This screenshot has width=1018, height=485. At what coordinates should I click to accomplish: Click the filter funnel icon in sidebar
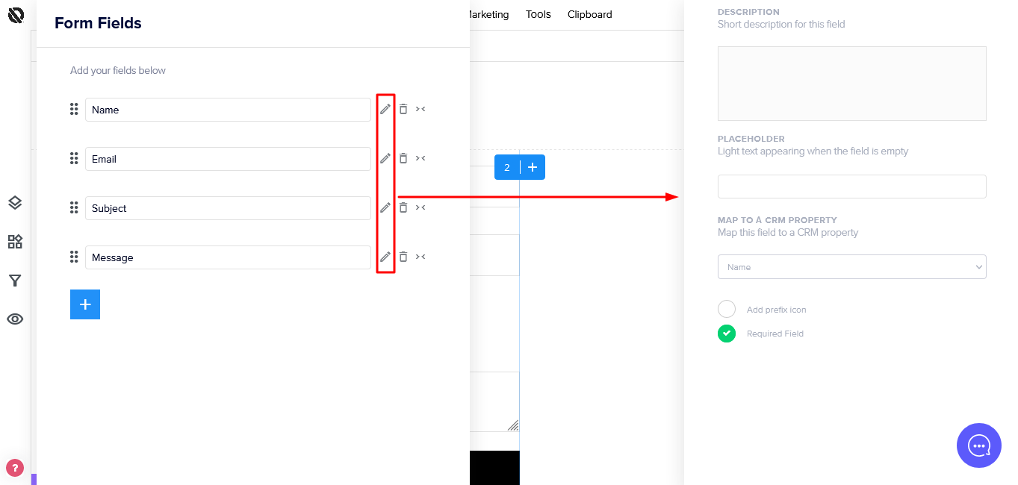pos(15,281)
